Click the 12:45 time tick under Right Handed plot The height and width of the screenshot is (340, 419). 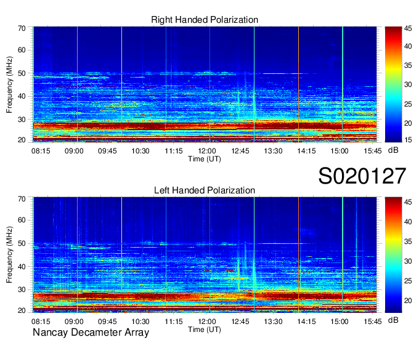(x=240, y=151)
